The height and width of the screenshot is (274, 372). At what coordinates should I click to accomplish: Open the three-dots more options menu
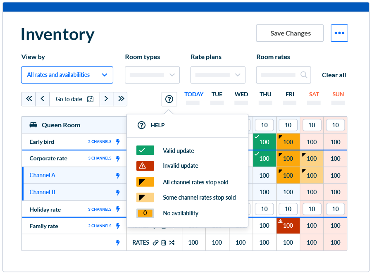pyautogui.click(x=339, y=33)
